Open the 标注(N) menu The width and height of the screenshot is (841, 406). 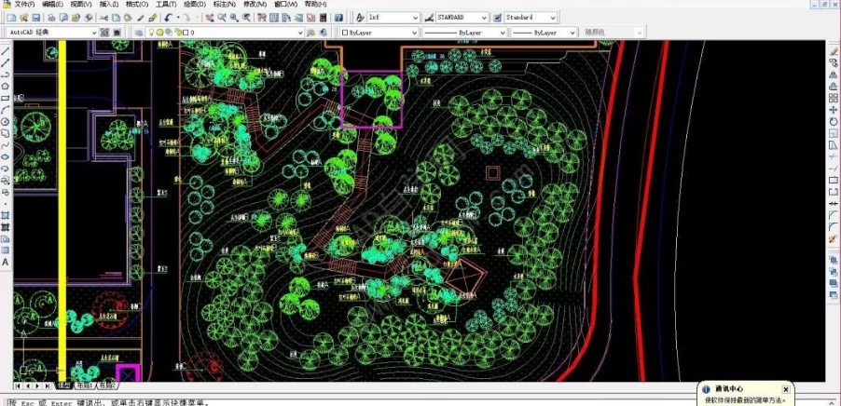click(x=225, y=5)
